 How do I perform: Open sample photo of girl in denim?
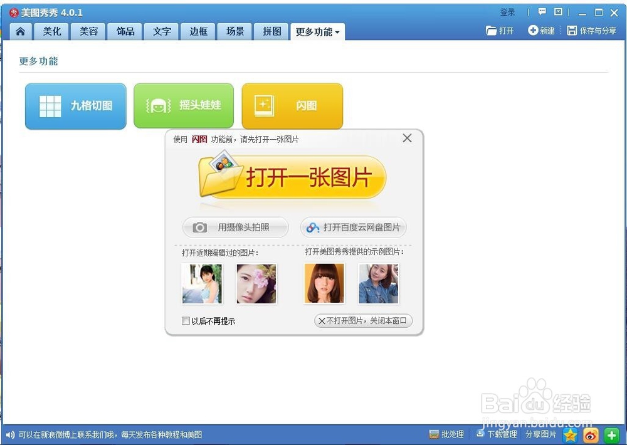click(x=378, y=283)
